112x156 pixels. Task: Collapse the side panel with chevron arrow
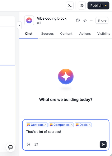coord(19,25)
